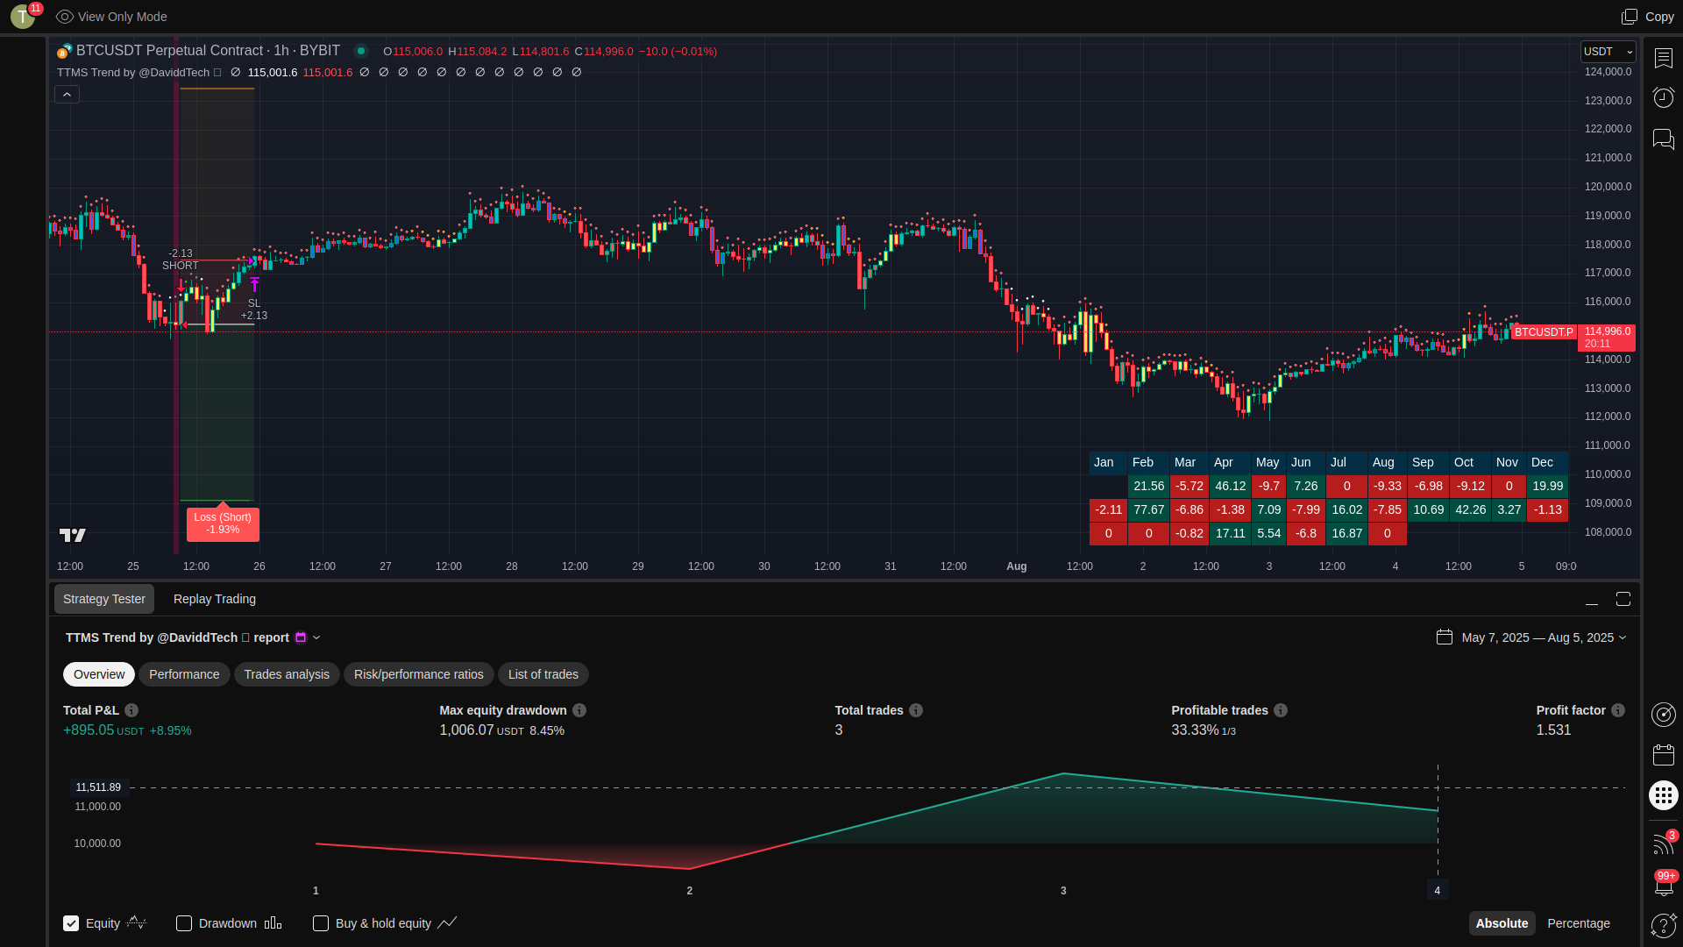Click trade marker 4 on the equity chart

coord(1437,890)
